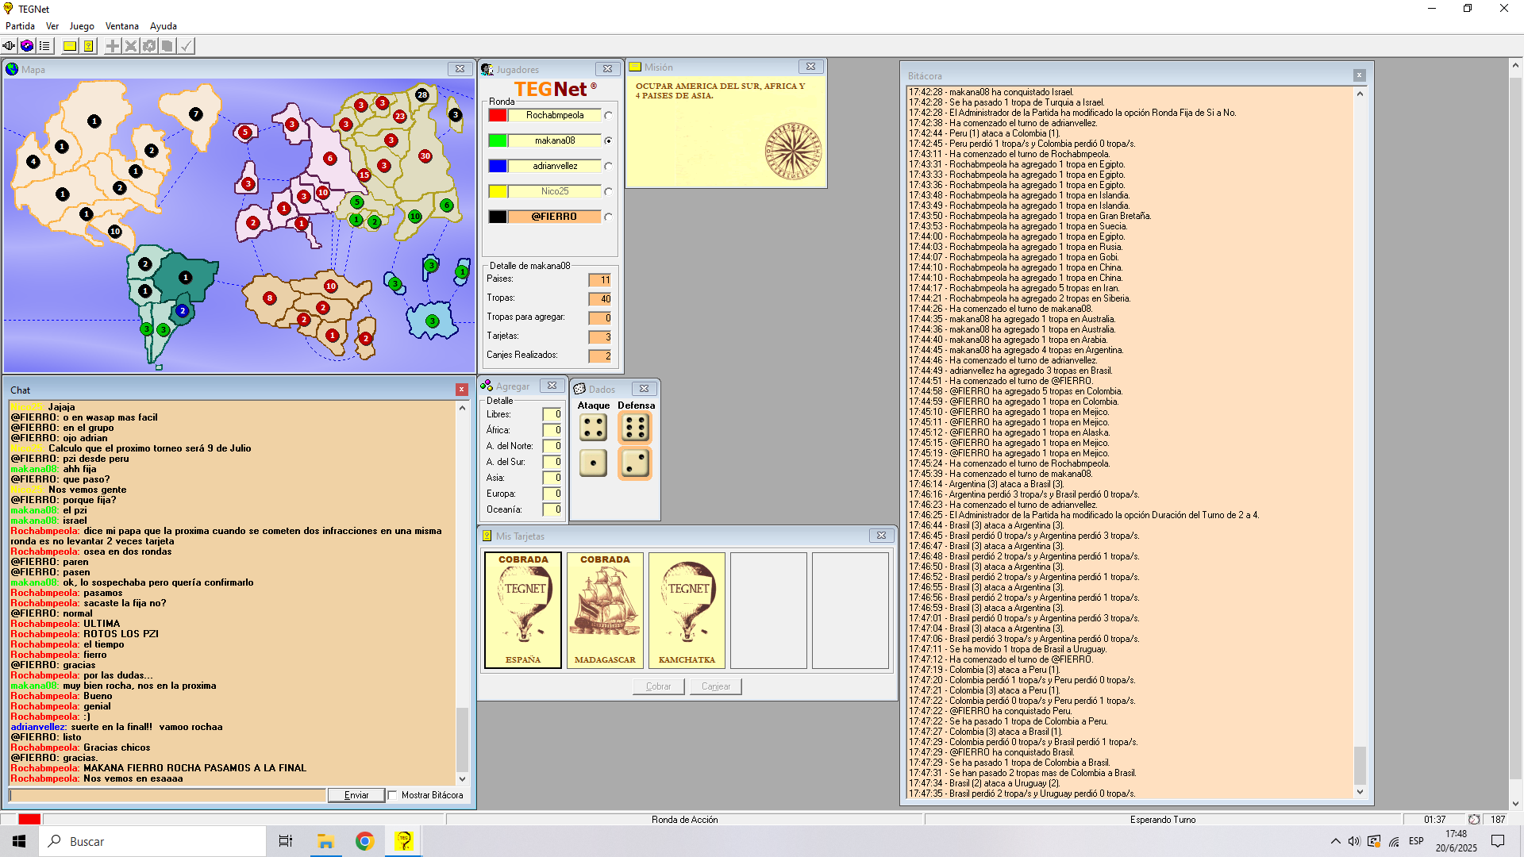Select radio button for @FIERRO
The height and width of the screenshot is (857, 1524).
point(609,217)
